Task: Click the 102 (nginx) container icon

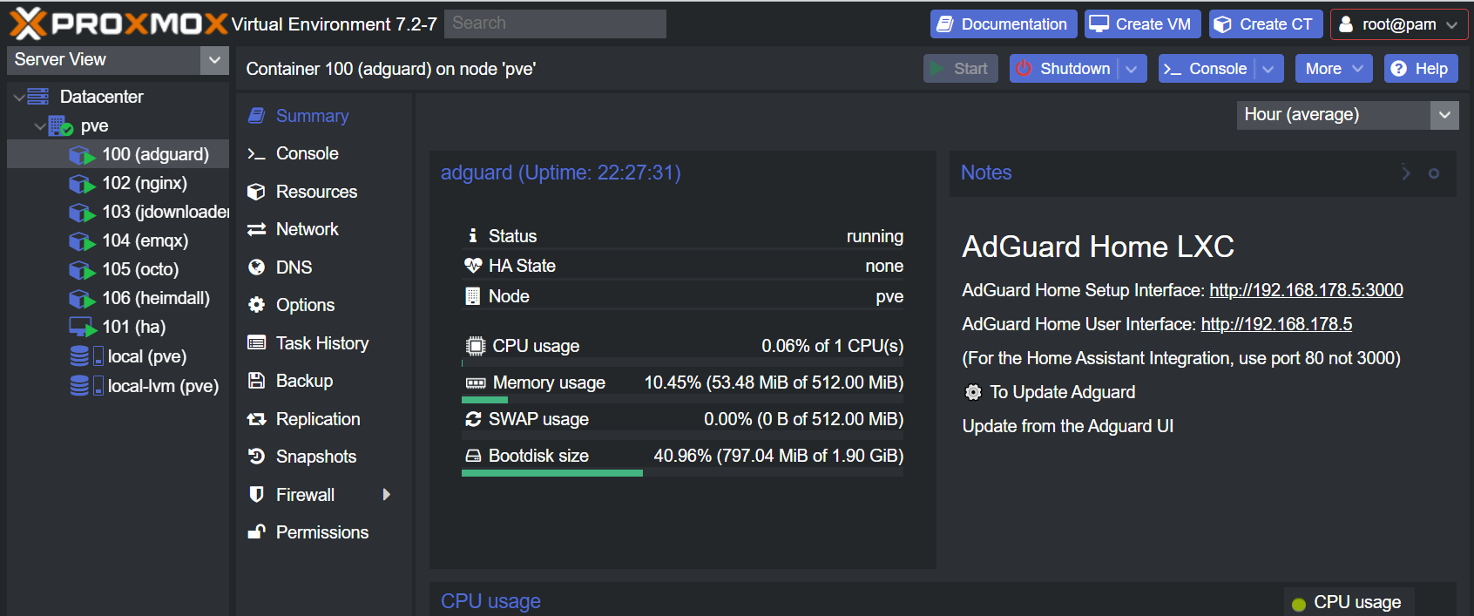Action: (x=82, y=184)
